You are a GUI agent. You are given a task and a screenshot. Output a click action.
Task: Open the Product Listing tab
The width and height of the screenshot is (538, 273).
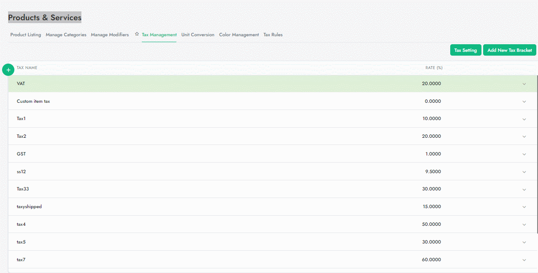[x=26, y=35]
